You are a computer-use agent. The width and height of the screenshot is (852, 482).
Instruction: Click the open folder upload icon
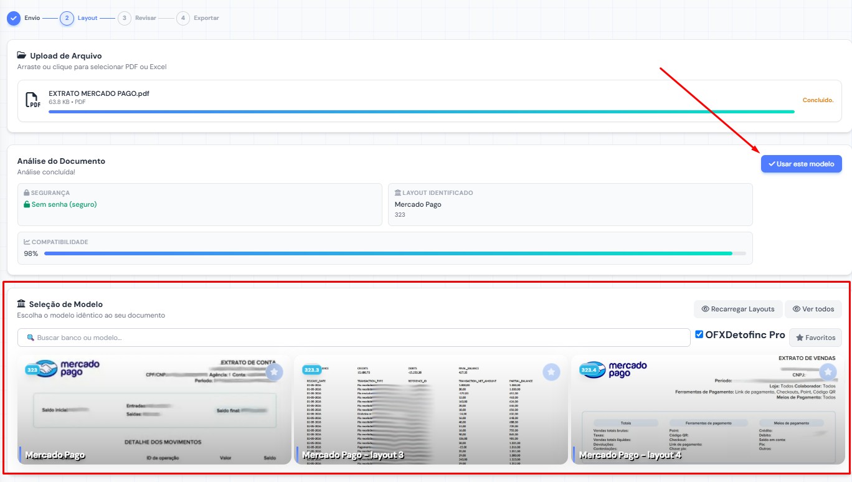click(x=22, y=55)
